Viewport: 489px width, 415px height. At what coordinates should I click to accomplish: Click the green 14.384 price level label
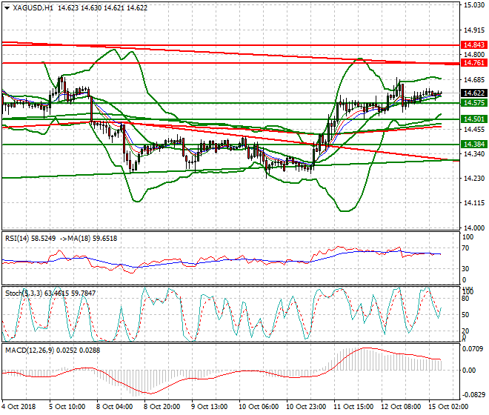pyautogui.click(x=474, y=145)
